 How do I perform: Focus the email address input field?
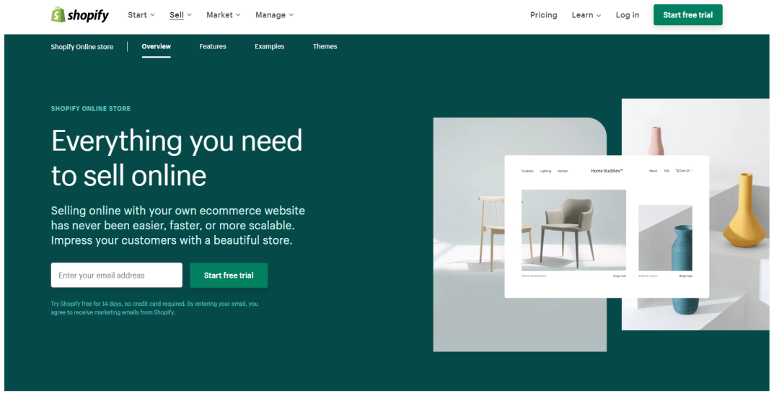(117, 276)
